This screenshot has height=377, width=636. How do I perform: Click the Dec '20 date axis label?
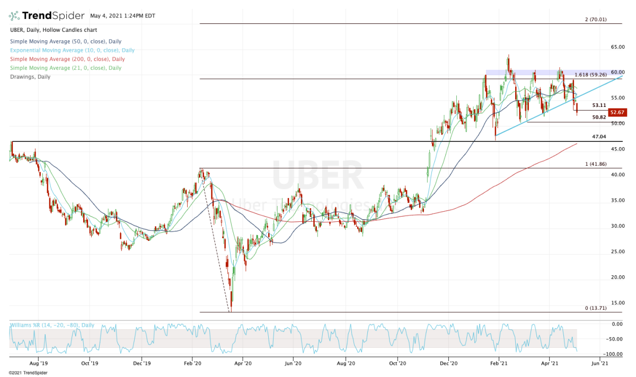click(449, 364)
